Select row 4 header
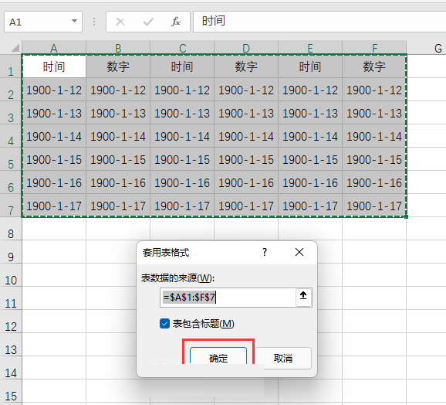This screenshot has width=446, height=405. click(11, 136)
